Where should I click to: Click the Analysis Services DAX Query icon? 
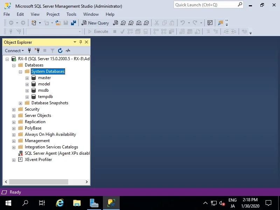(146, 23)
